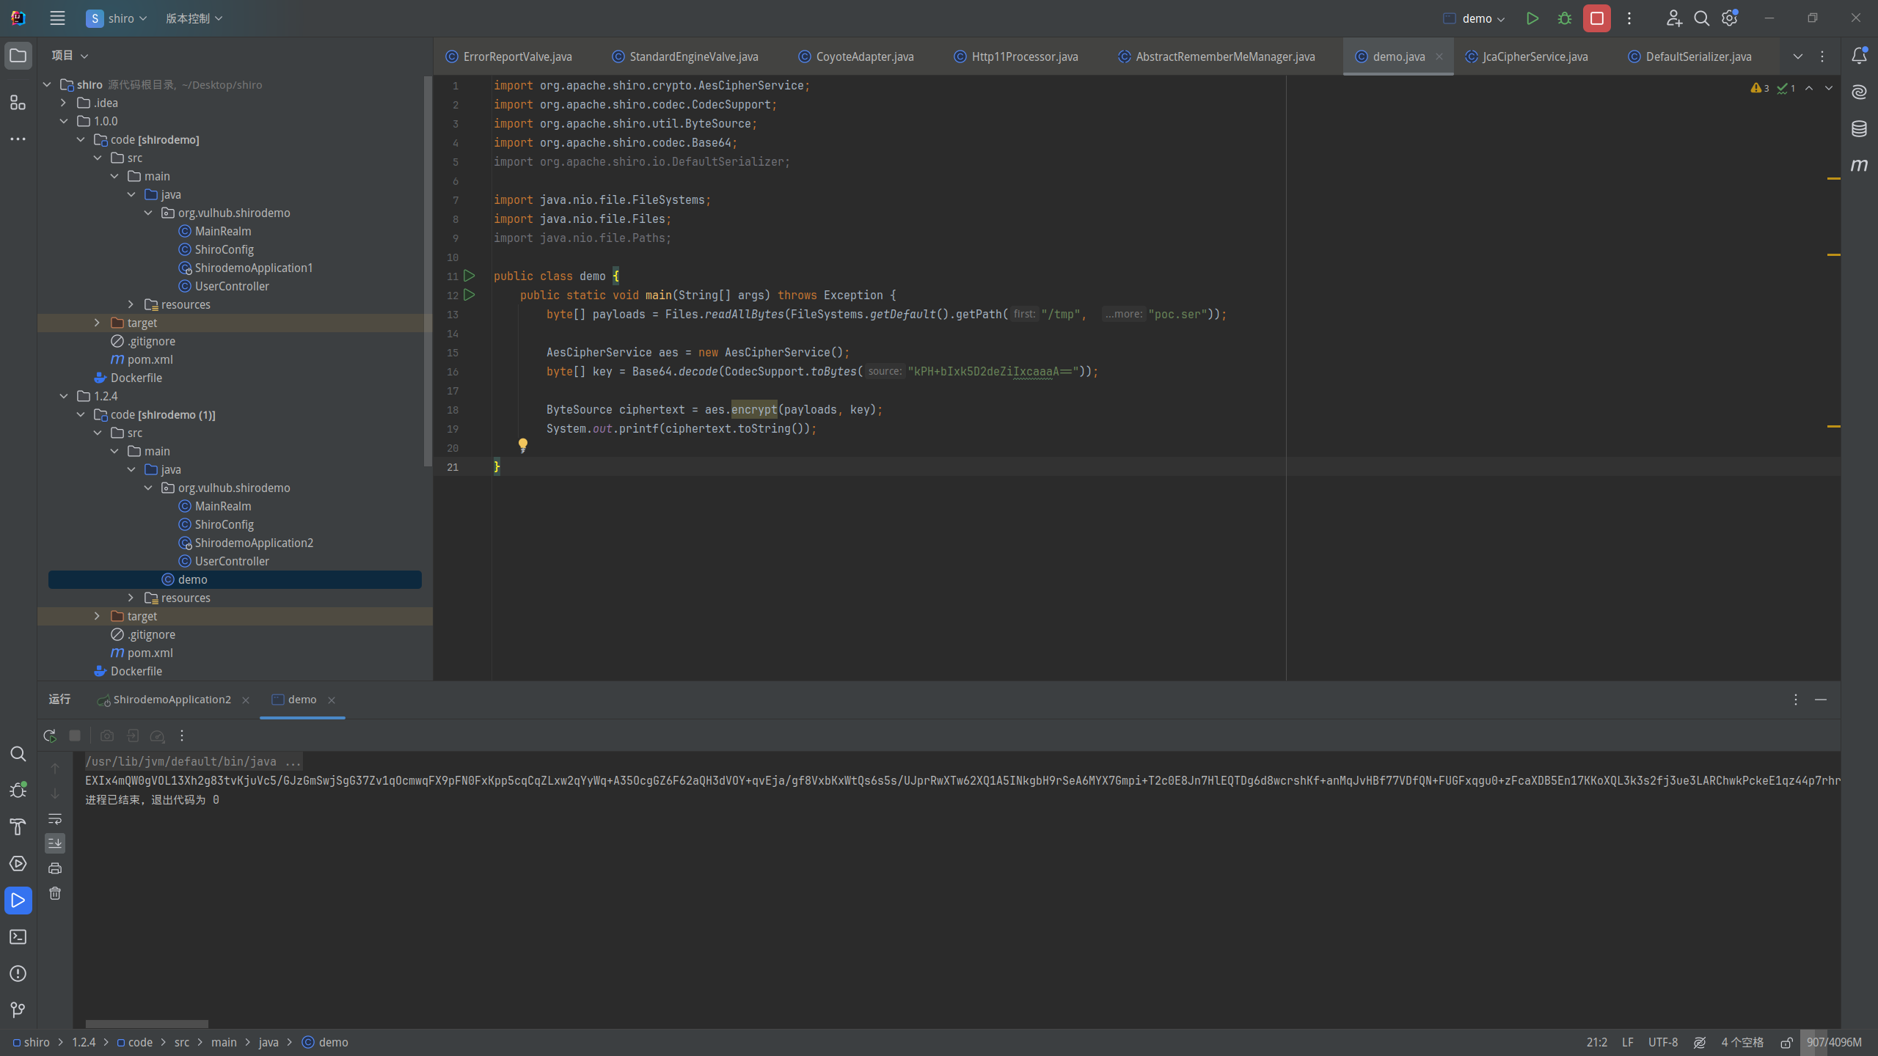Expand the target folder under 1.0.0
The height and width of the screenshot is (1056, 1878).
pos(98,323)
